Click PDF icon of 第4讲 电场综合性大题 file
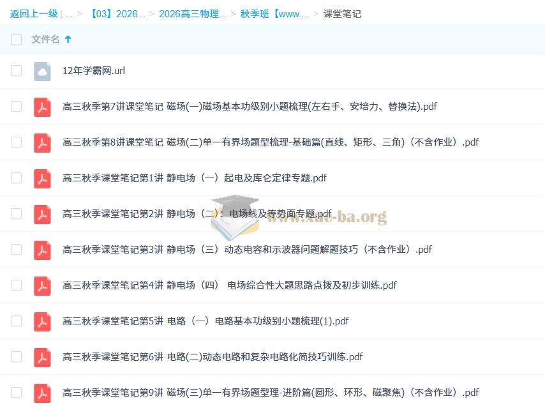 coord(42,285)
